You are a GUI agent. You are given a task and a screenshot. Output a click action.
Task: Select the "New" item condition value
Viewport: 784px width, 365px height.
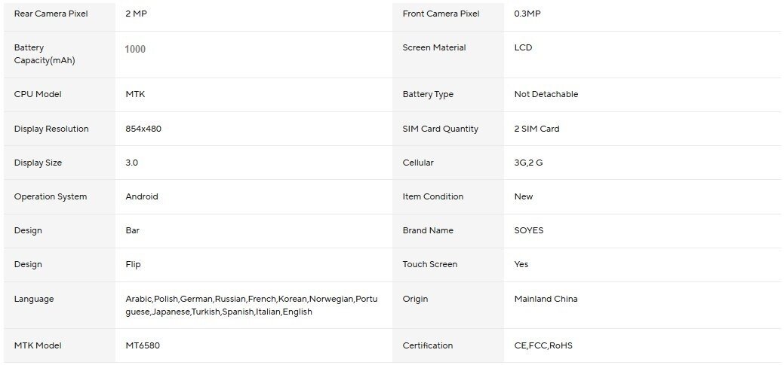pyautogui.click(x=524, y=196)
